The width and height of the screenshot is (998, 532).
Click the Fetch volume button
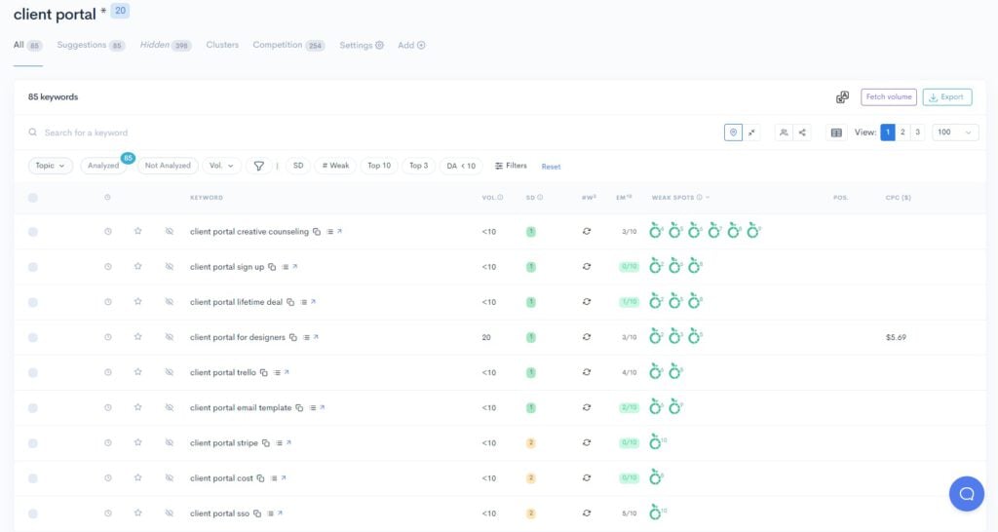pos(888,97)
